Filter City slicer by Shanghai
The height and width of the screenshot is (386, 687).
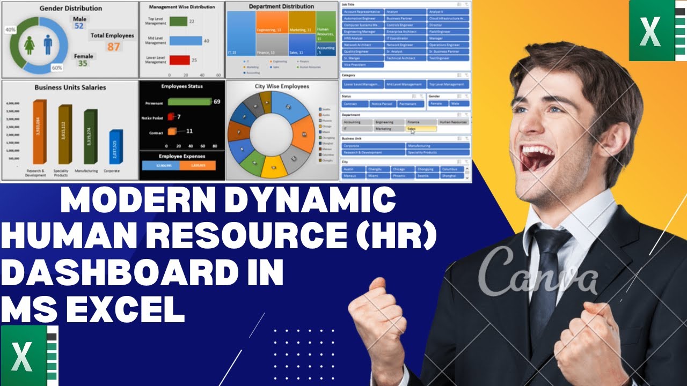click(452, 176)
